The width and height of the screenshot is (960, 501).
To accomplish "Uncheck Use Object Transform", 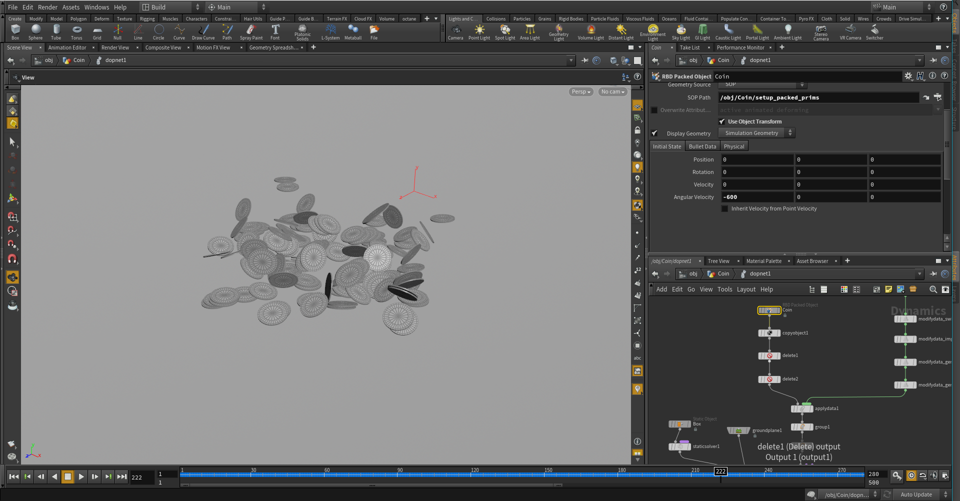I will coord(722,121).
